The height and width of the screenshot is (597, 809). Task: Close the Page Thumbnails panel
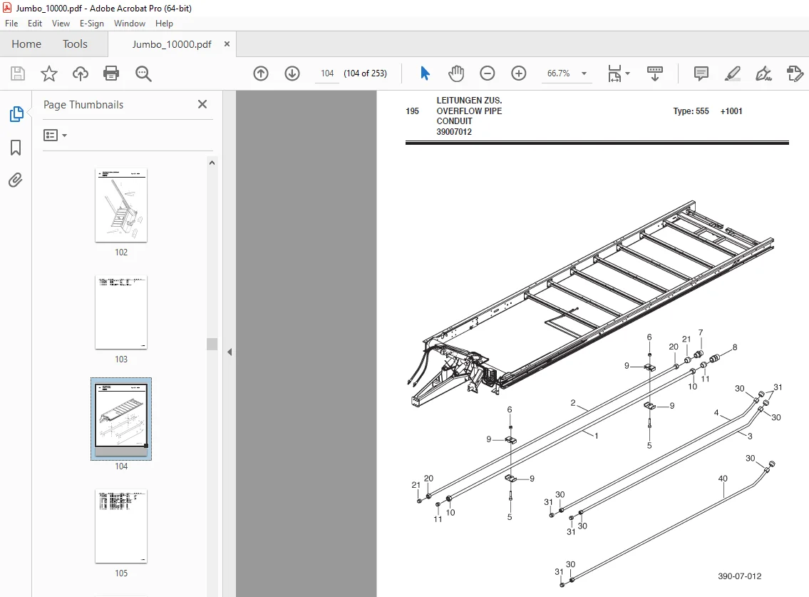[x=202, y=104]
